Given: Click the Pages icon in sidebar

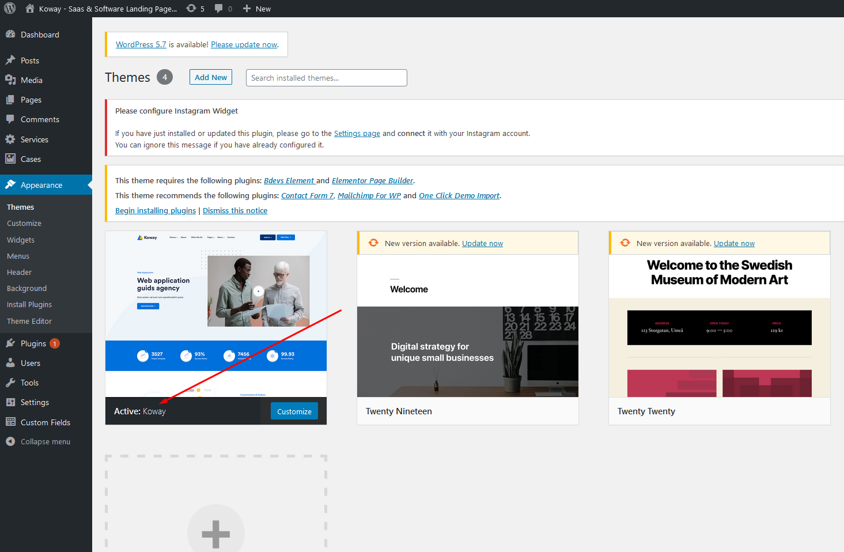Looking at the screenshot, I should tap(10, 100).
